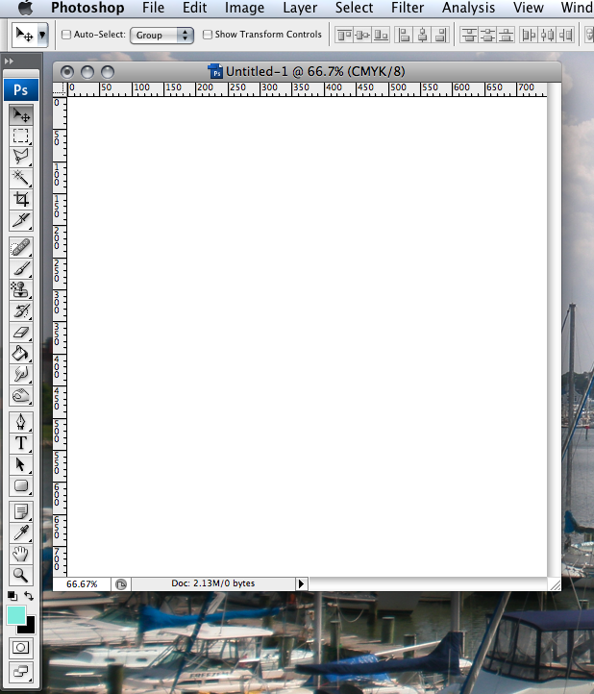This screenshot has height=694, width=594.
Task: Enable Show Transform Controls checkbox
Action: pyautogui.click(x=208, y=35)
